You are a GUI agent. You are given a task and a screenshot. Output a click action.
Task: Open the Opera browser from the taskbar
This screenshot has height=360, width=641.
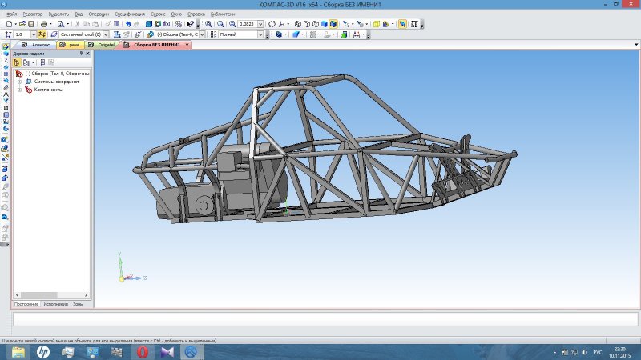[143, 352]
